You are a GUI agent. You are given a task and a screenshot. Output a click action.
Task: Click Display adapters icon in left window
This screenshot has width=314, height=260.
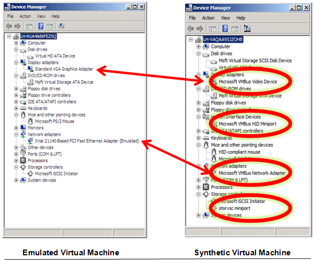click(x=23, y=62)
